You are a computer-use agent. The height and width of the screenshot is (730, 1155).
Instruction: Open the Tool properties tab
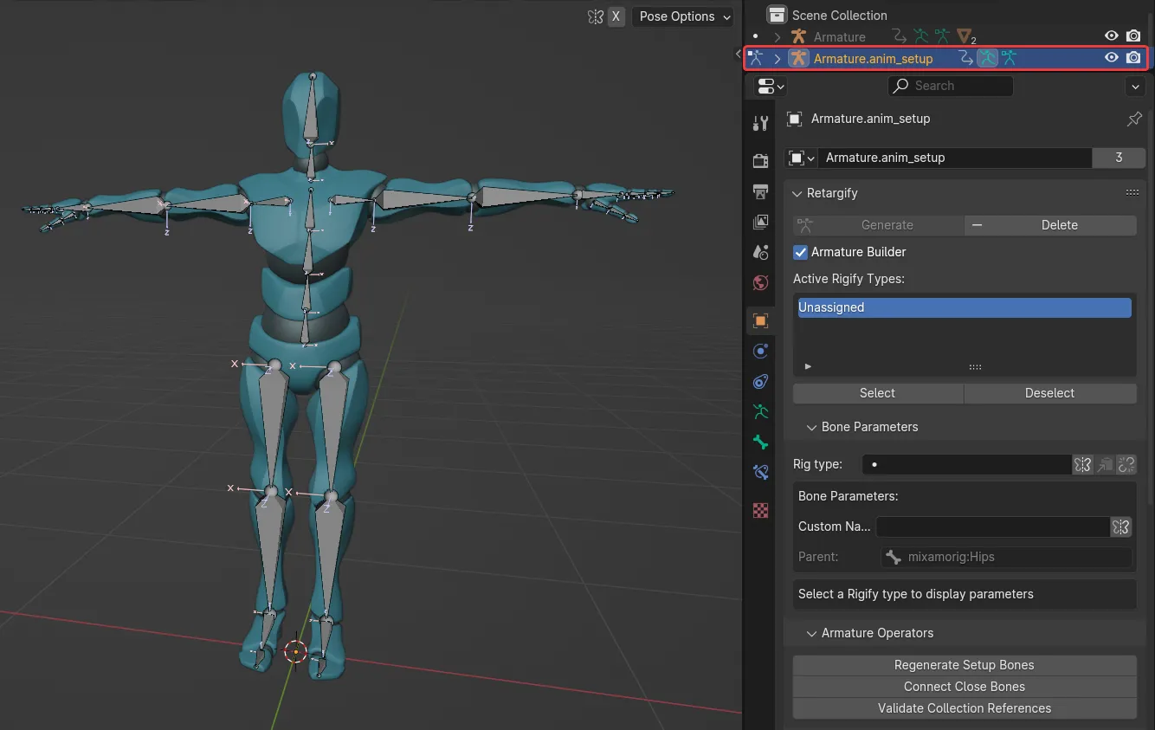[x=761, y=124]
